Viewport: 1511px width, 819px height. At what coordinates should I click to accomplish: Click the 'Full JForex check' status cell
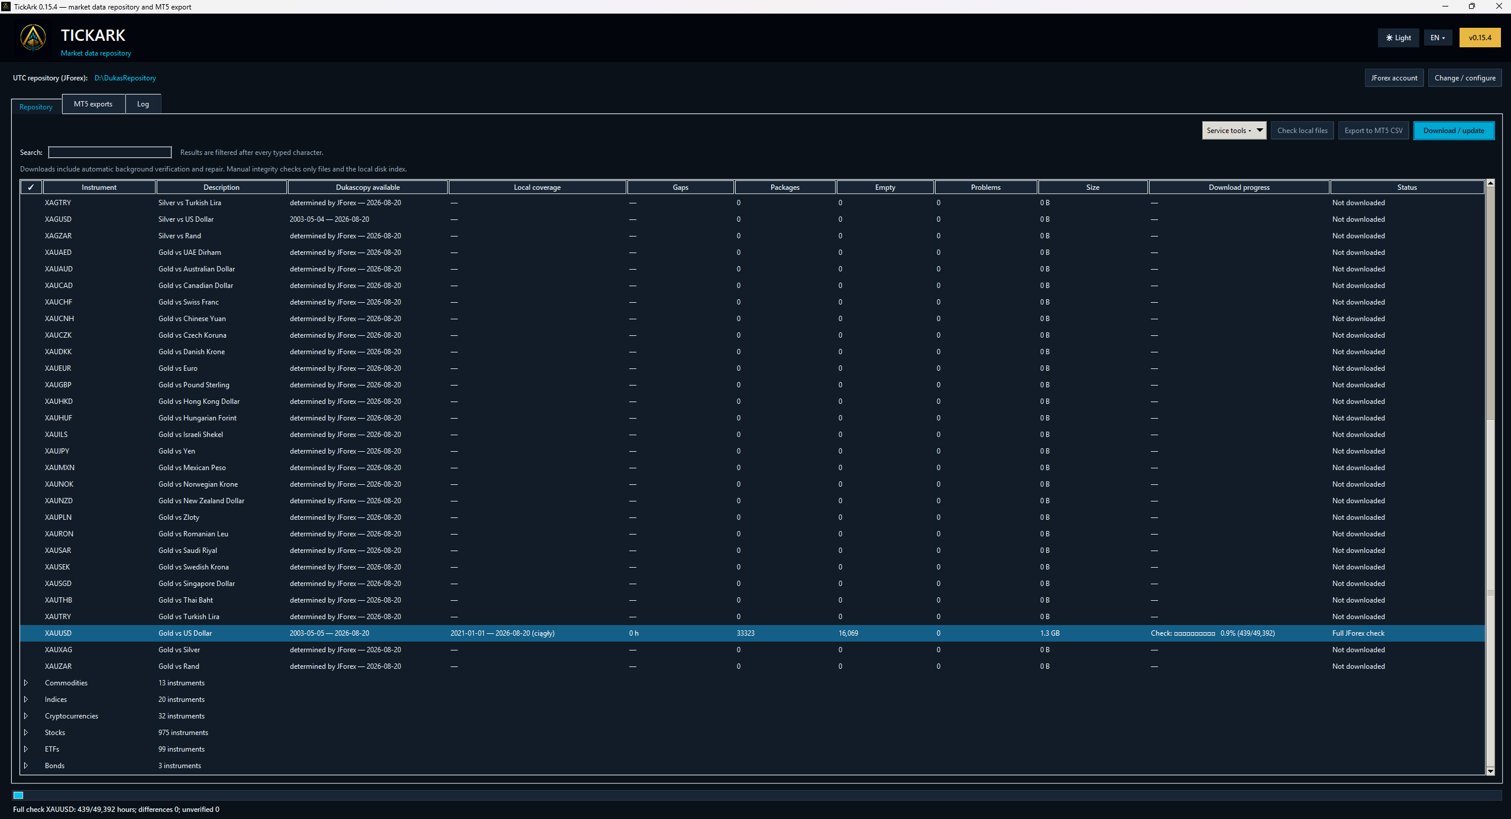click(x=1358, y=633)
